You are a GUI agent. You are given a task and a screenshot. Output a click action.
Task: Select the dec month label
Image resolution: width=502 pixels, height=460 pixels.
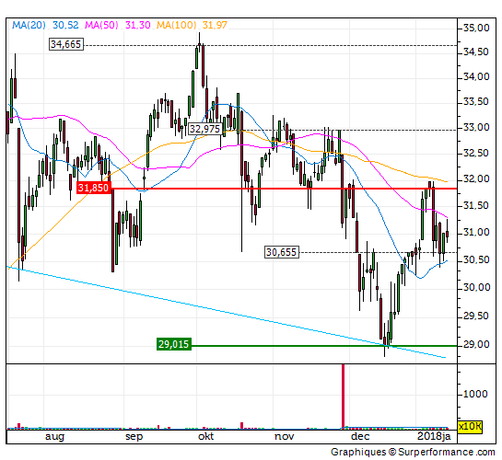(360, 436)
